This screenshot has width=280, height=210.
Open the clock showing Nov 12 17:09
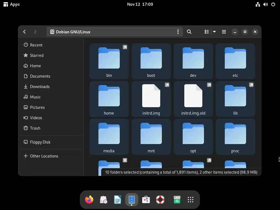click(140, 4)
